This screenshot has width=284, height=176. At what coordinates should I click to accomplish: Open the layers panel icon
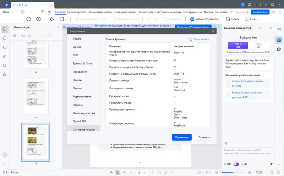5,75
